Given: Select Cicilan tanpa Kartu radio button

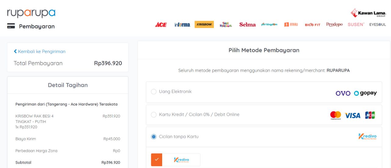Looking at the screenshot, I should coord(154,137).
